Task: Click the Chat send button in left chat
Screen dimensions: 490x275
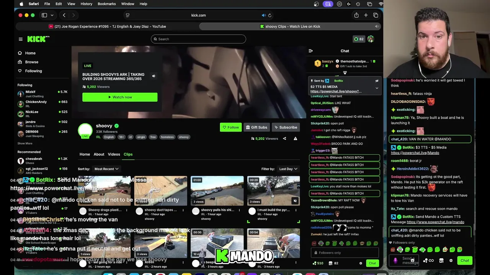Action: 372,263
